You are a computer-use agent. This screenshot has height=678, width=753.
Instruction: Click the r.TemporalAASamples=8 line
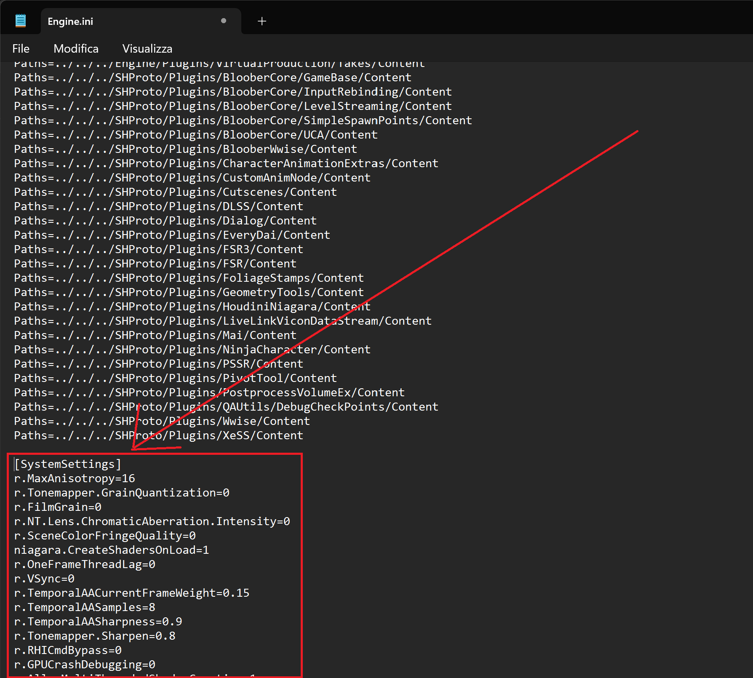click(85, 607)
